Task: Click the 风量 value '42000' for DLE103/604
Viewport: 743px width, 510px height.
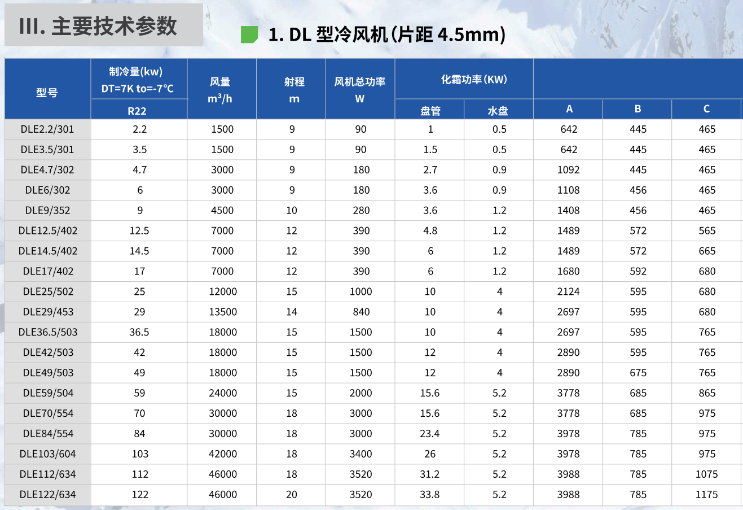Action: point(221,454)
